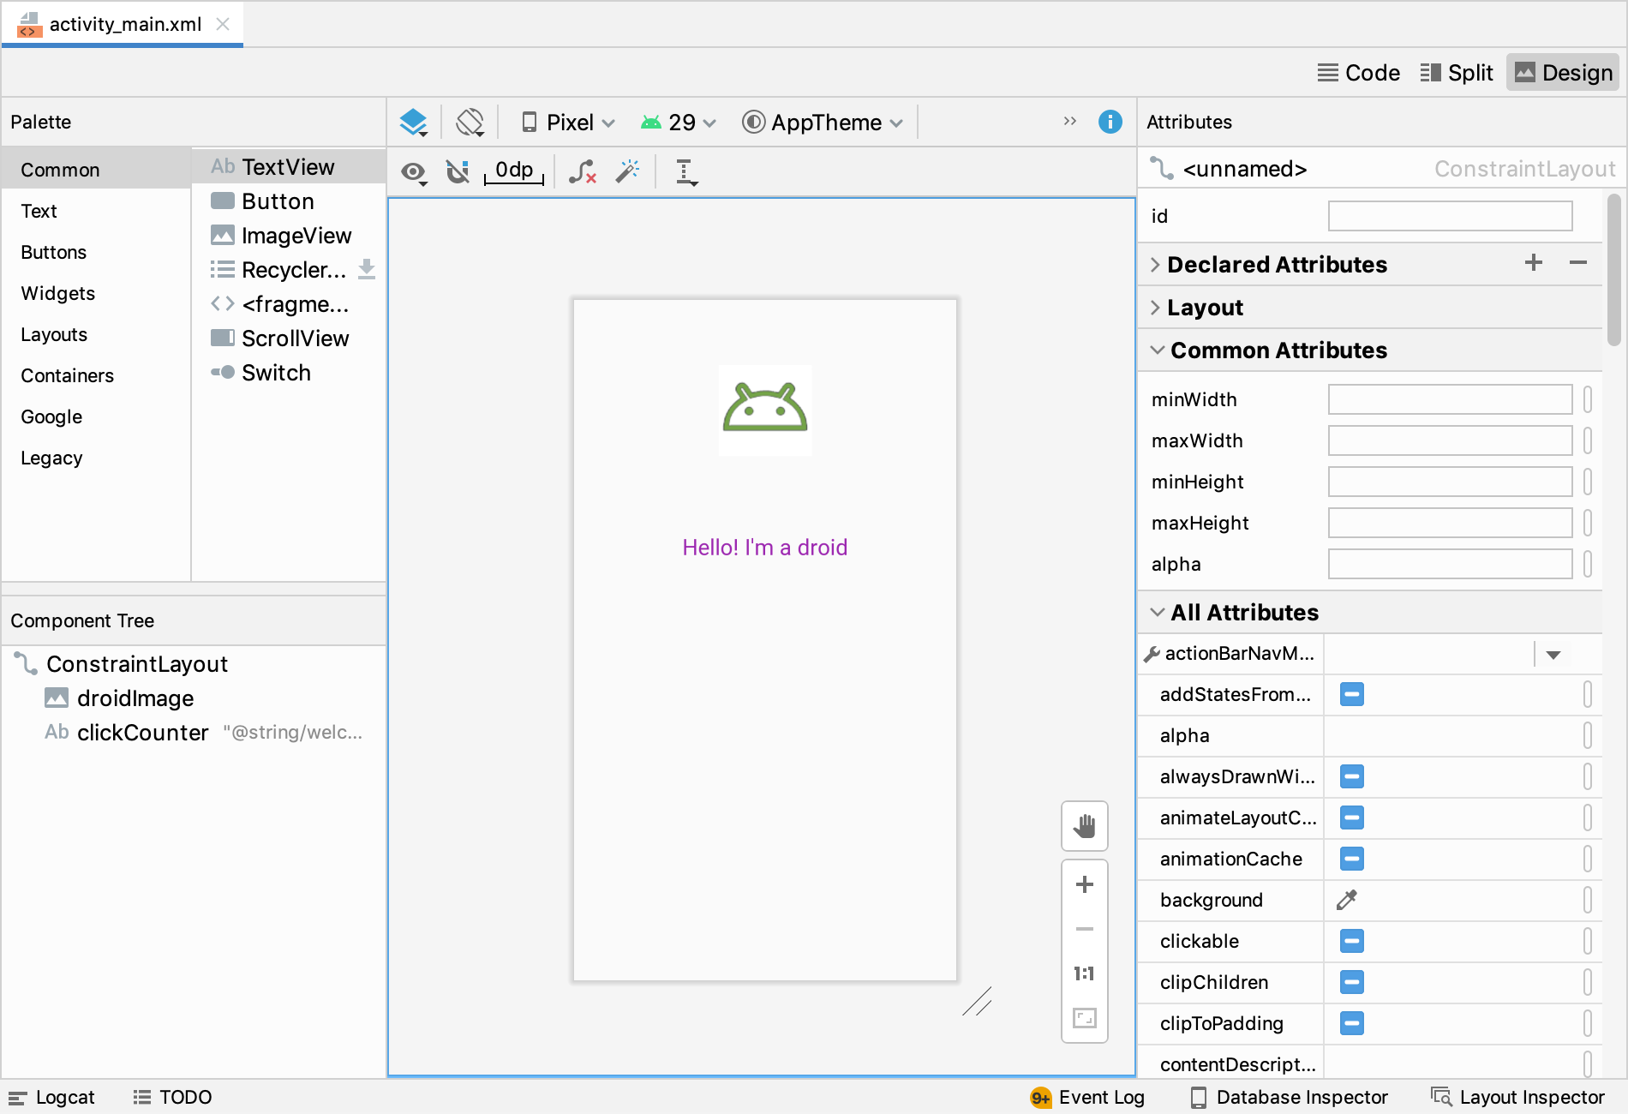The height and width of the screenshot is (1114, 1628).
Task: Click the zoom to fit screen icon
Action: click(1085, 1018)
